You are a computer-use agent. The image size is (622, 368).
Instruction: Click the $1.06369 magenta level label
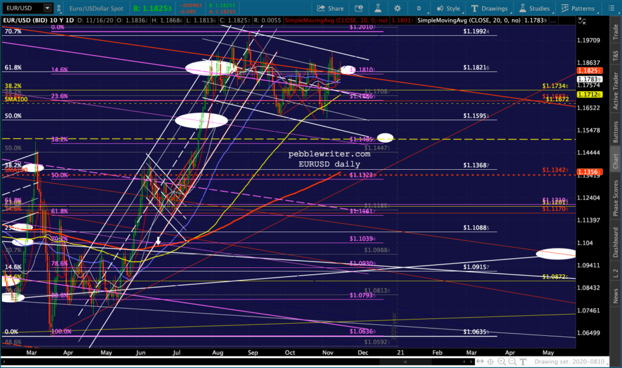point(363,332)
